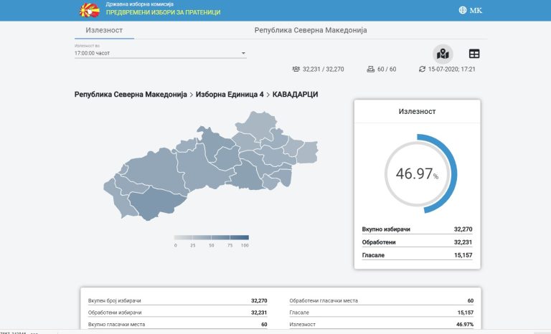Open the Излезност во time selector
Image resolution: width=551 pixels, height=334 pixels.
[x=160, y=51]
